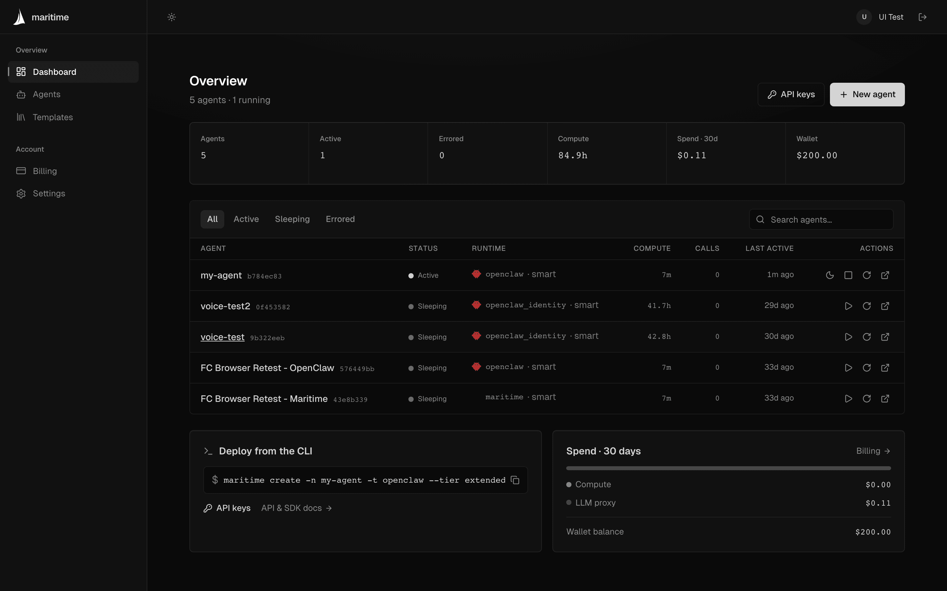
Task: Start FC Browser Retest - OpenClaw agent
Action: [x=848, y=368]
